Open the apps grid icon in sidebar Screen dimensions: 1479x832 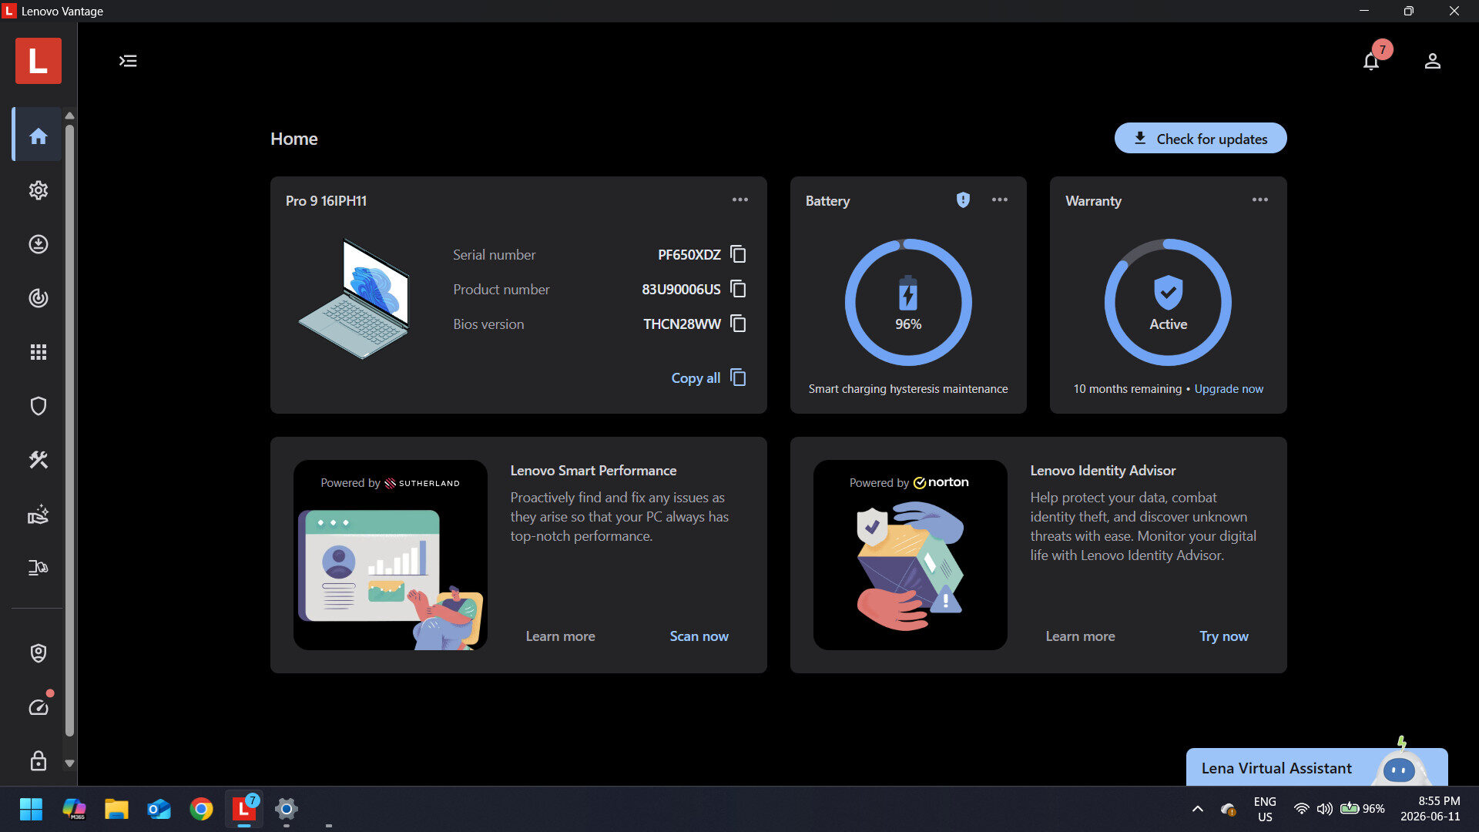click(38, 352)
